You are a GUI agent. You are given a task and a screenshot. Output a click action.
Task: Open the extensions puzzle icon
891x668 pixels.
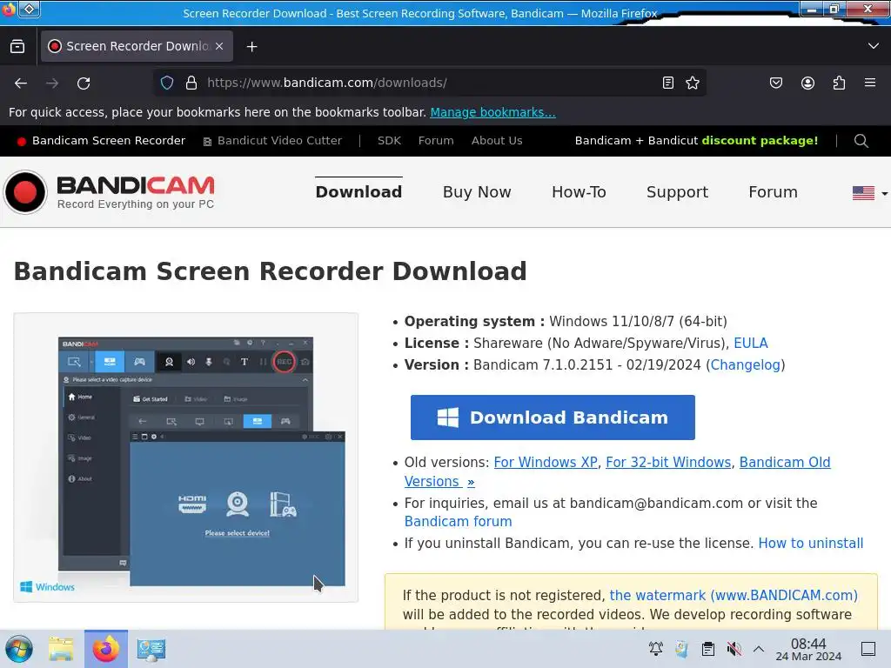click(x=839, y=83)
